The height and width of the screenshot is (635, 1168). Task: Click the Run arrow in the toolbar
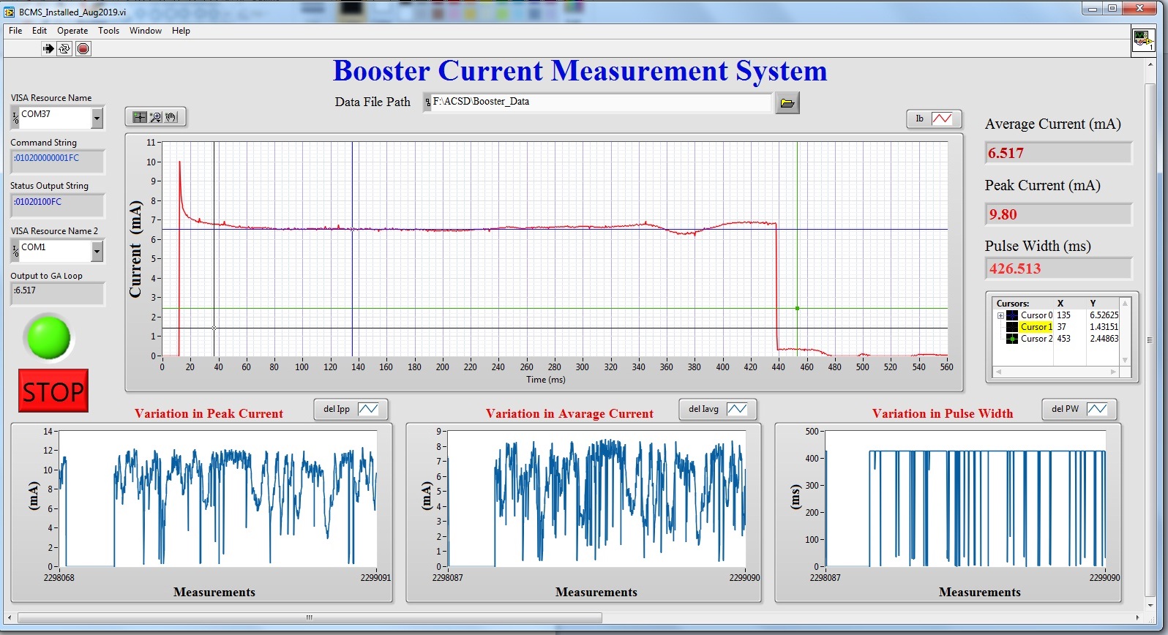pyautogui.click(x=48, y=48)
